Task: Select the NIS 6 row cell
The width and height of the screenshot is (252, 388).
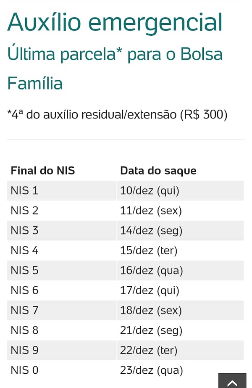Action: (x=61, y=290)
